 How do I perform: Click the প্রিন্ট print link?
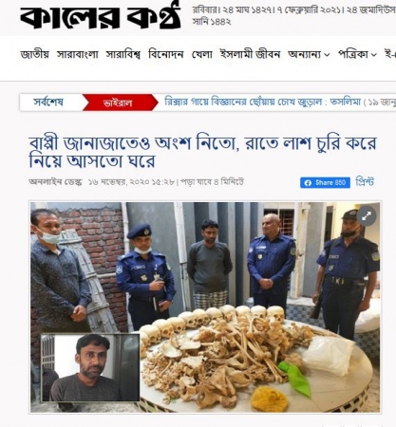click(x=365, y=182)
